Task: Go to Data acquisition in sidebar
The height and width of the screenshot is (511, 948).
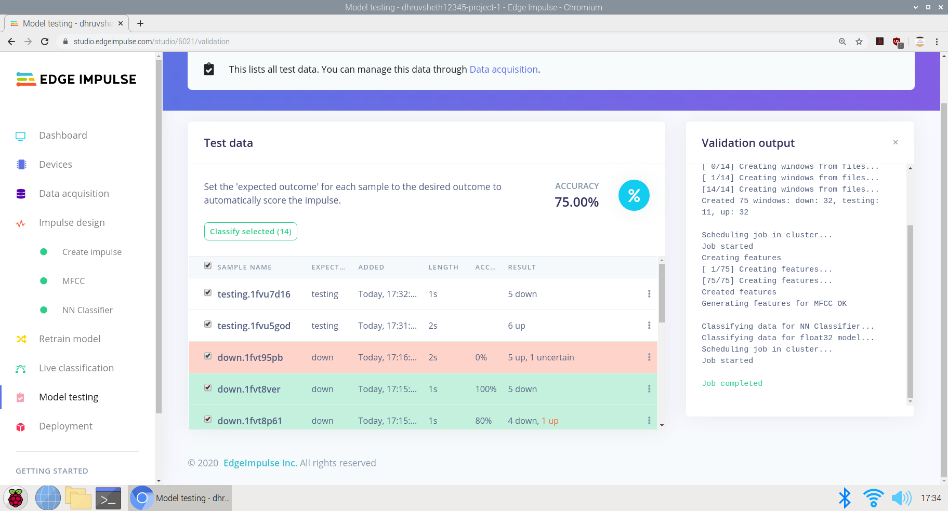Action: click(74, 194)
